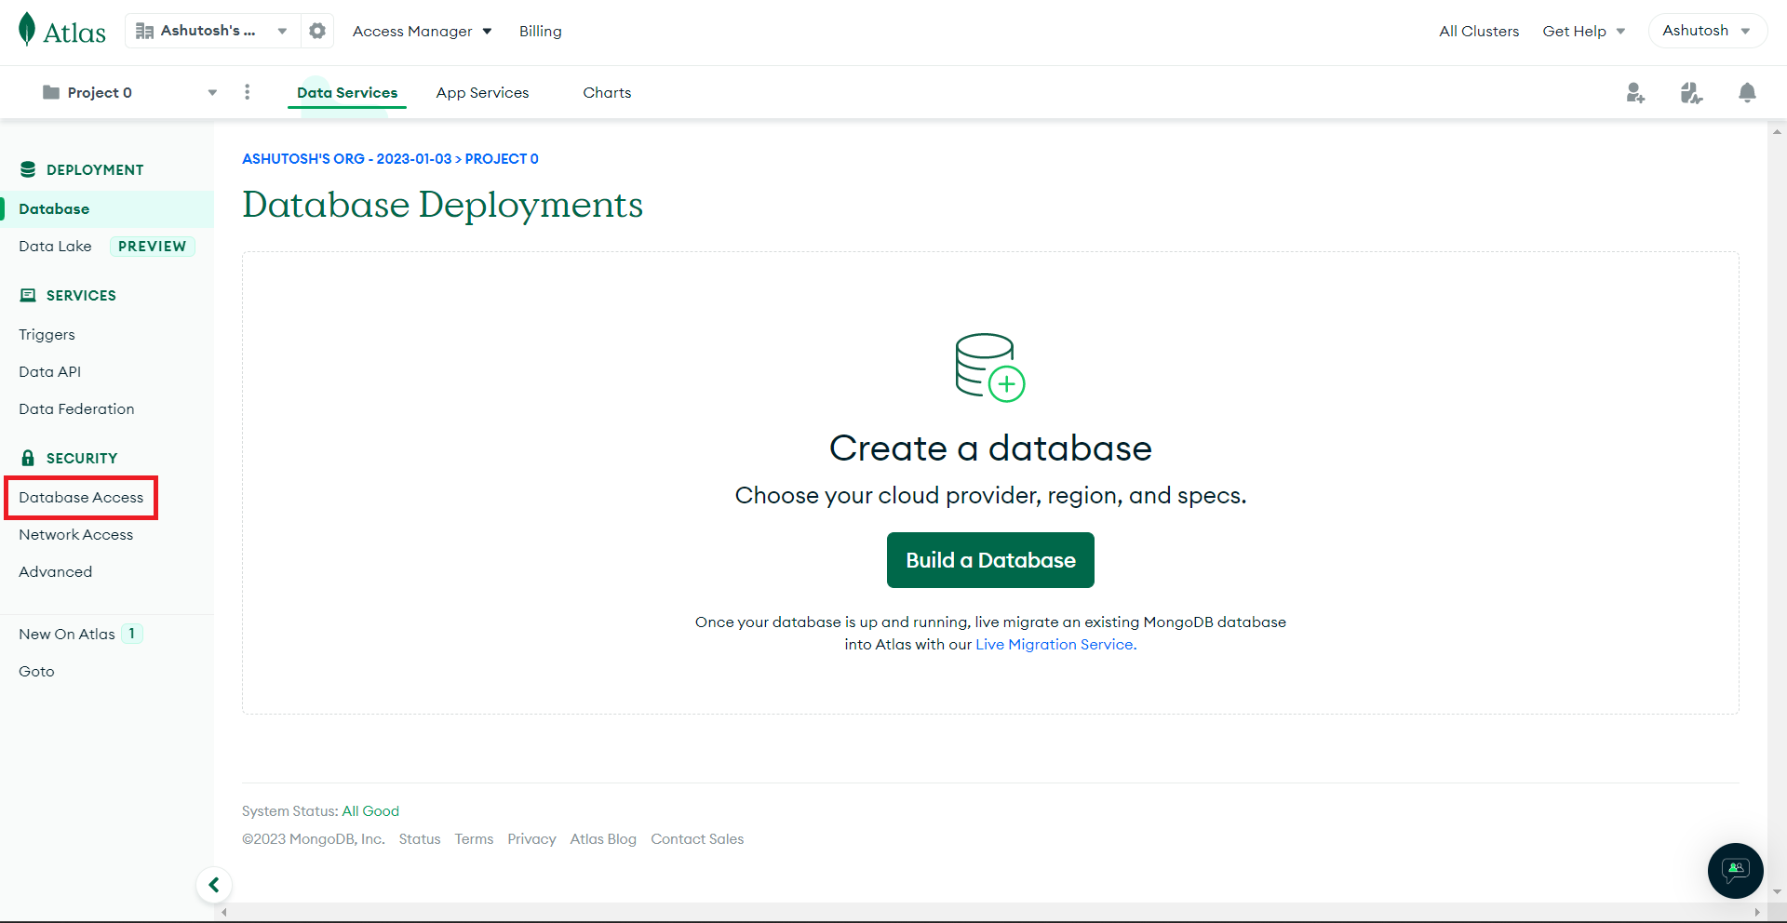The image size is (1787, 923).
Task: Open the project vertical ellipsis menu
Action: pyautogui.click(x=247, y=92)
